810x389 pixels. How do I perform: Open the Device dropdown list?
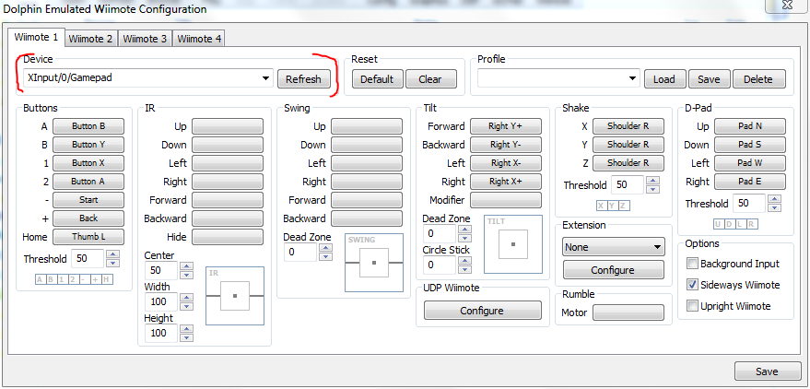pyautogui.click(x=264, y=79)
